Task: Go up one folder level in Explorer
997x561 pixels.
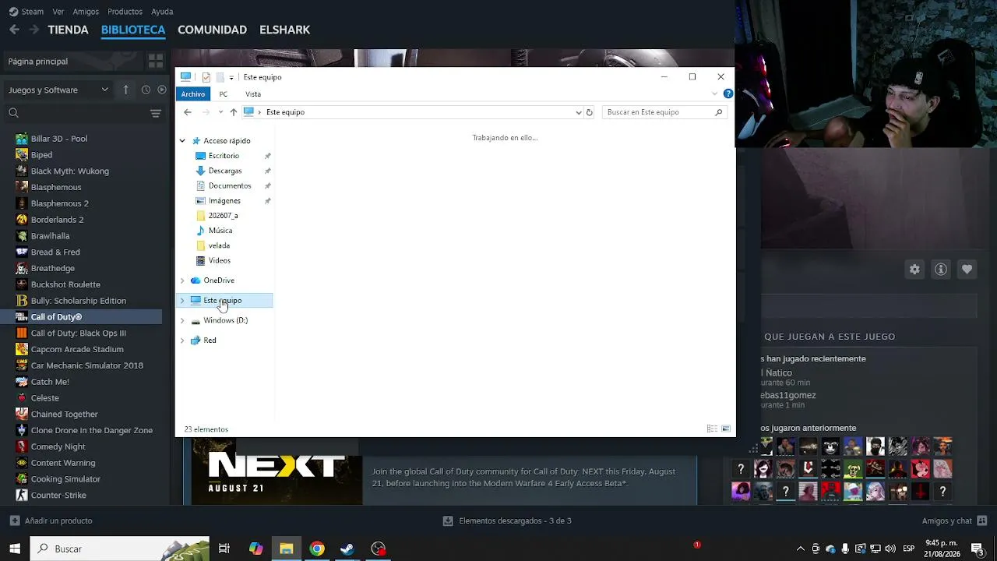Action: pos(234,112)
